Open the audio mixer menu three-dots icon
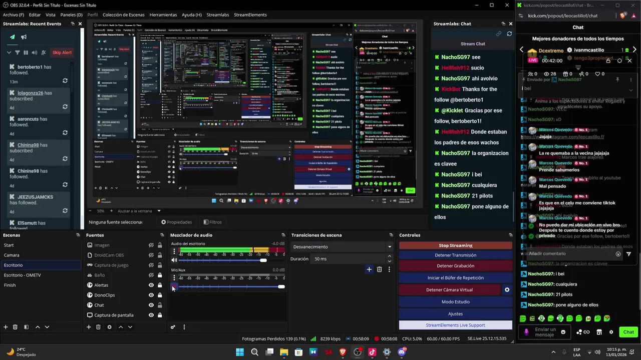641x360 pixels. pyautogui.click(x=184, y=327)
